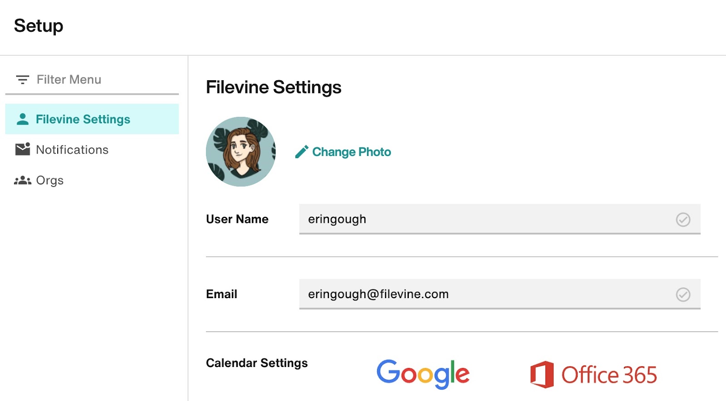Click the Email label
Screen dimensions: 726x401
point(221,294)
